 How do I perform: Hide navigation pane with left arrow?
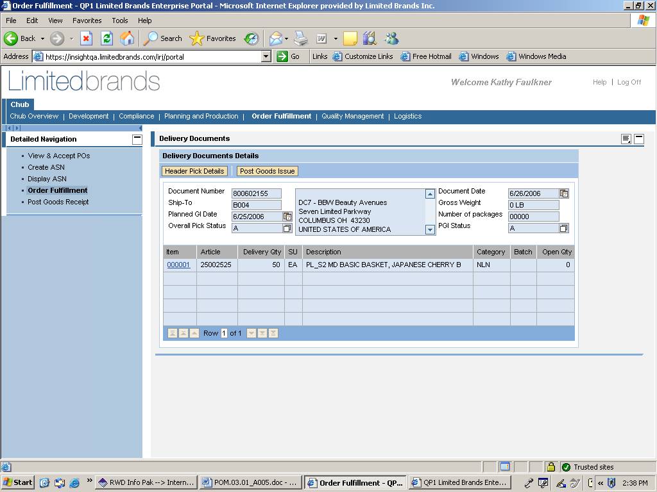coord(140,128)
